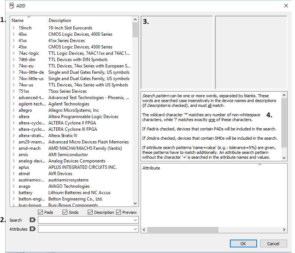295x253 pixels.
Task: Select the Altera Stratix IV row
Action: (x=71, y=136)
